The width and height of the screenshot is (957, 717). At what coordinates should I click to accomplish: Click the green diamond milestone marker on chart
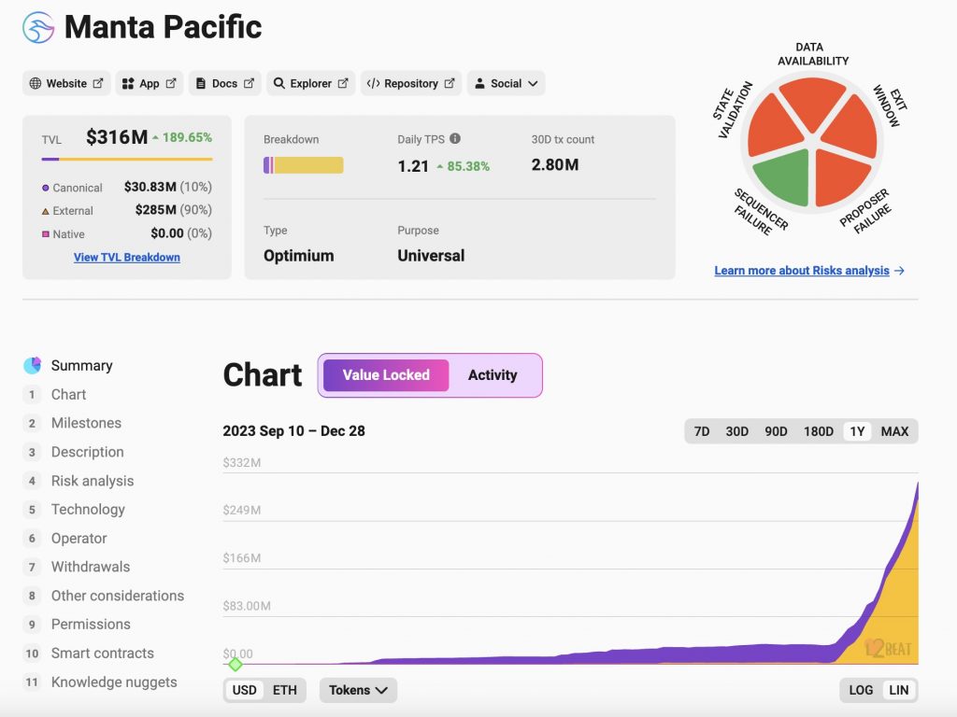[235, 664]
